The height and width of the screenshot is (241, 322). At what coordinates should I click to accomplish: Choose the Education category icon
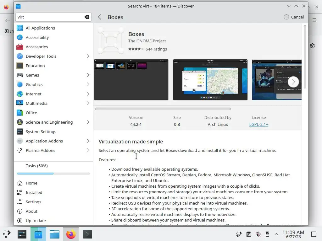pos(20,66)
